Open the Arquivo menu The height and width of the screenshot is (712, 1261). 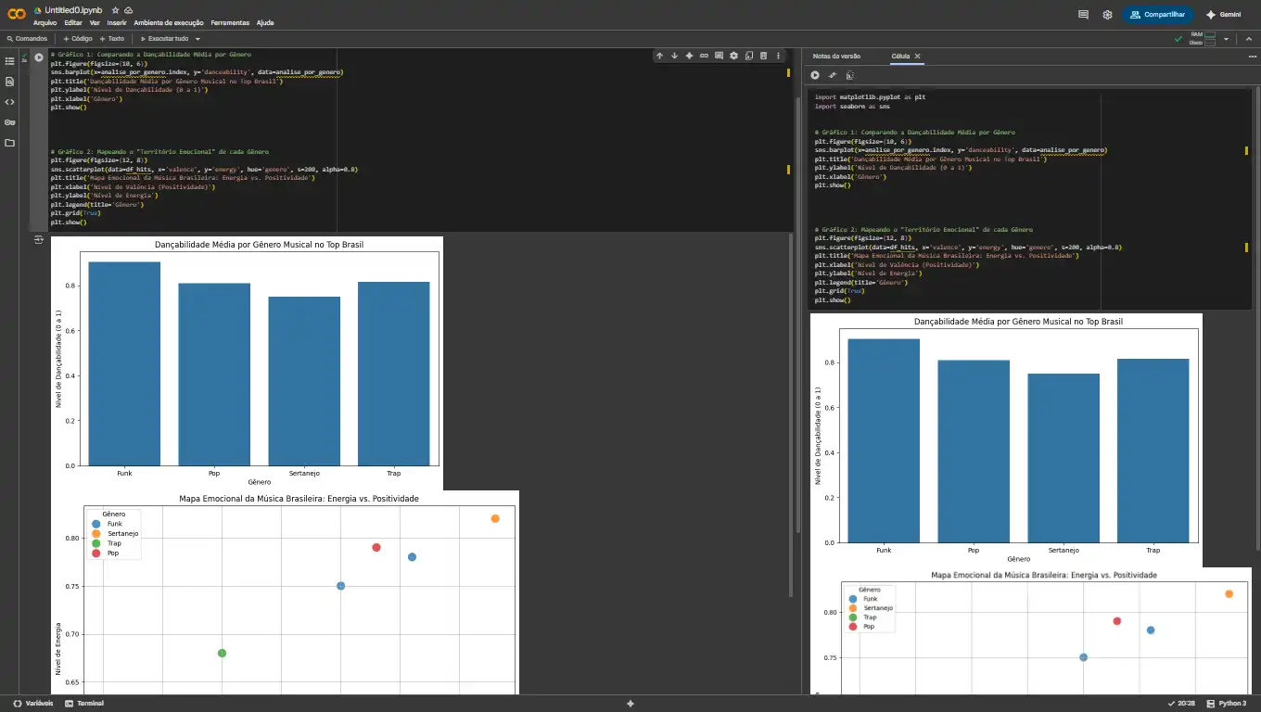(x=45, y=22)
